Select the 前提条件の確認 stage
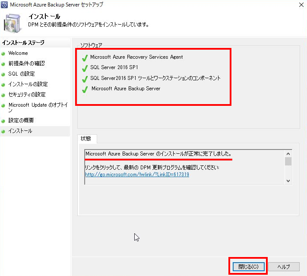 (x=26, y=63)
